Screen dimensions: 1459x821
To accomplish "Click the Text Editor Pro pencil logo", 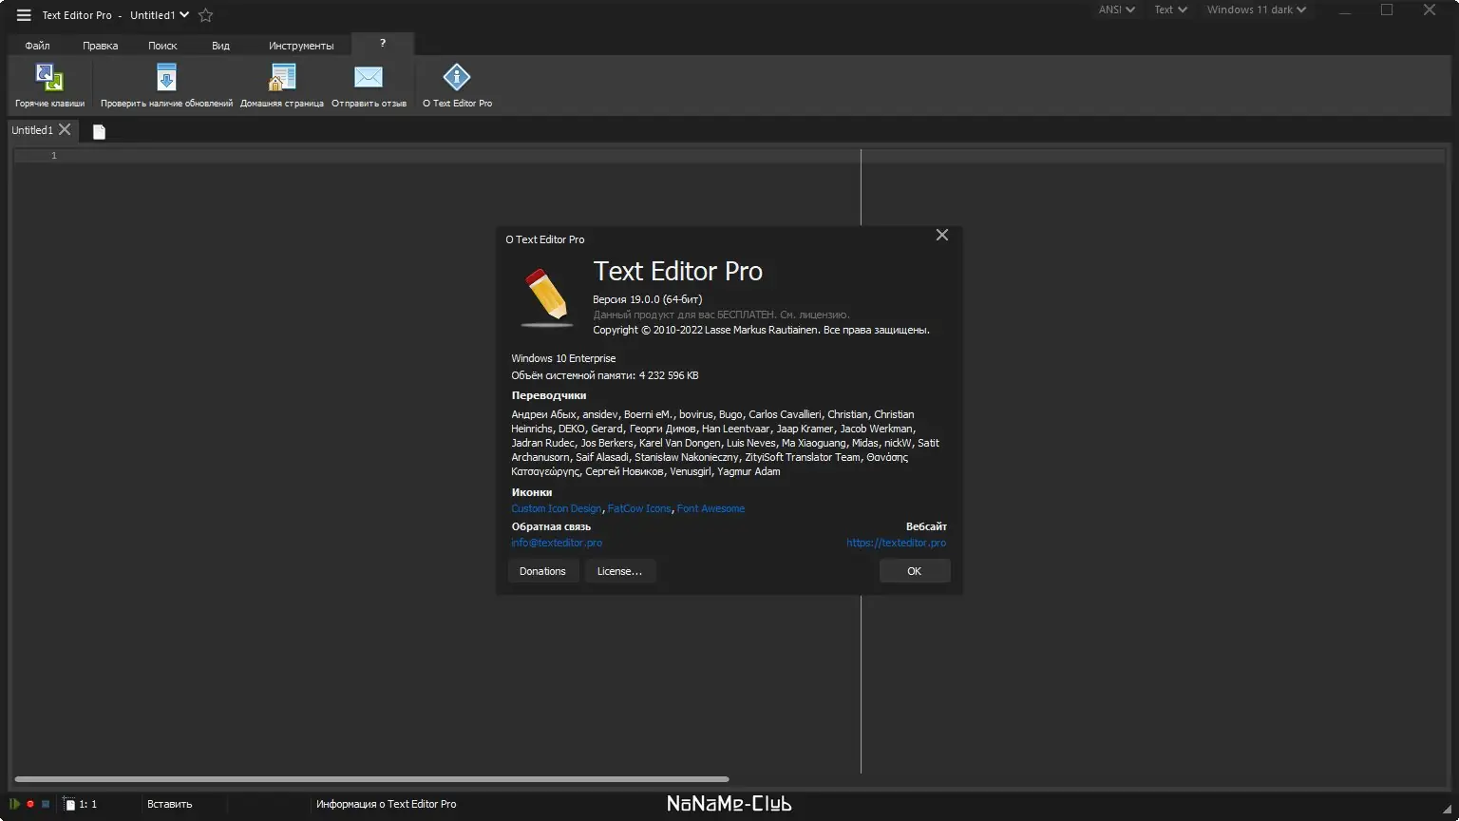I will (x=546, y=297).
